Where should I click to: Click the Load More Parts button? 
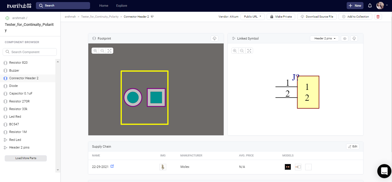[x=26, y=158]
